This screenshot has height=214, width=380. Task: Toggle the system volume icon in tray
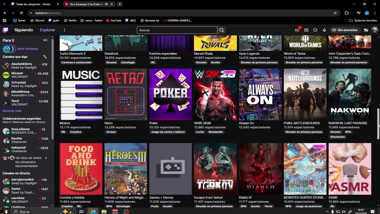[343, 212]
